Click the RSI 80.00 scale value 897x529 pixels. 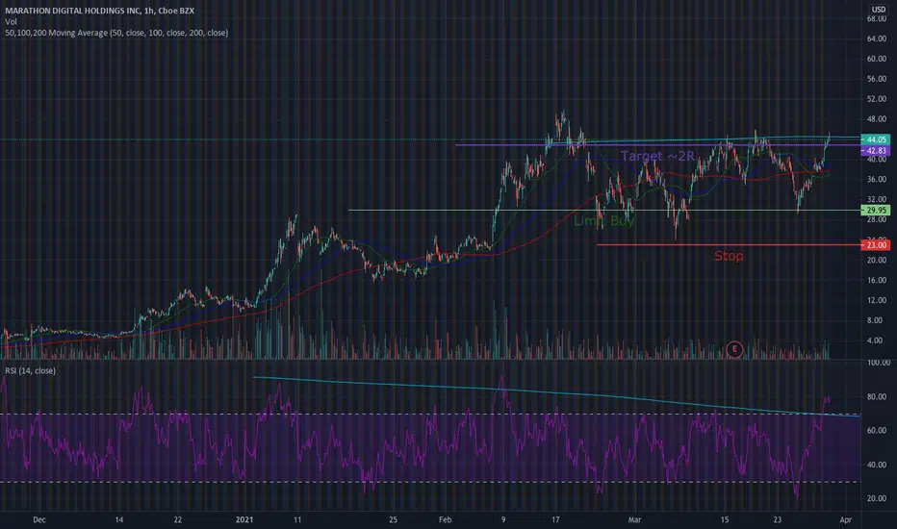click(x=877, y=396)
